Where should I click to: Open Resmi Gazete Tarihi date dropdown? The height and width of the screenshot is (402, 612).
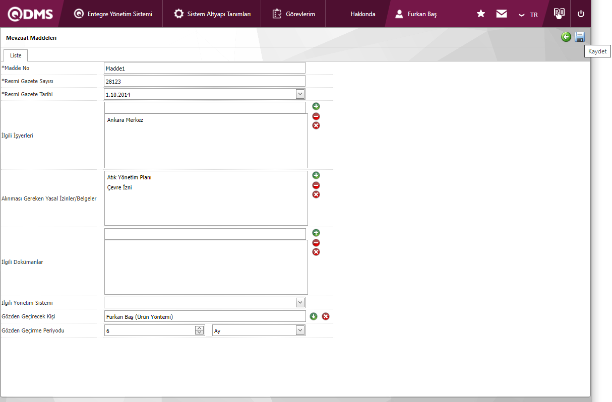click(300, 94)
